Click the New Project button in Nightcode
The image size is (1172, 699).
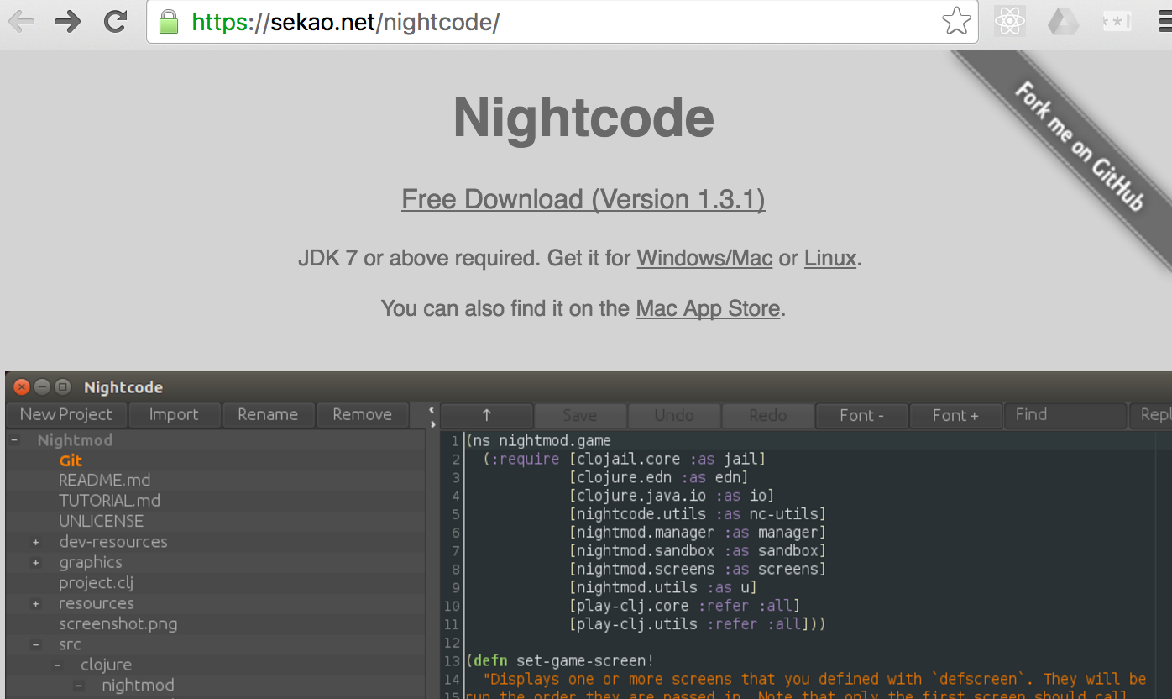click(66, 414)
